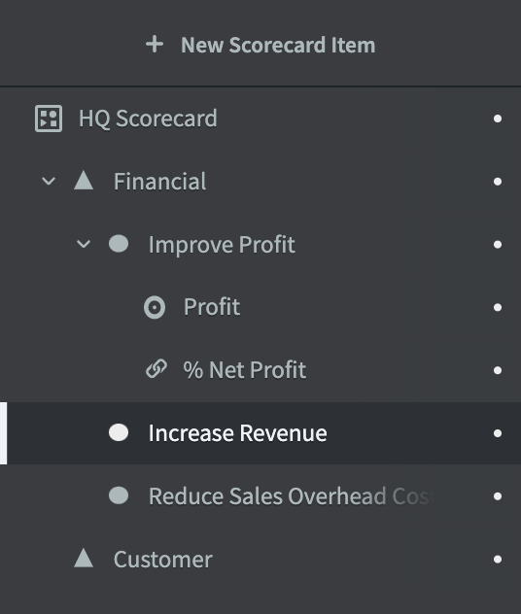This screenshot has width=521, height=614.
Task: Click the plus icon for New Scorecard Item
Action: 155,45
